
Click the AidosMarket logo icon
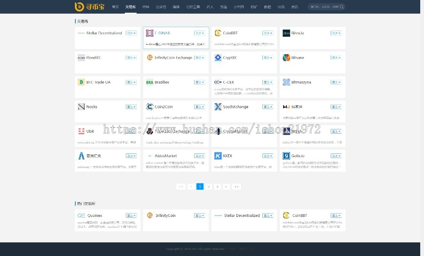tap(149, 156)
